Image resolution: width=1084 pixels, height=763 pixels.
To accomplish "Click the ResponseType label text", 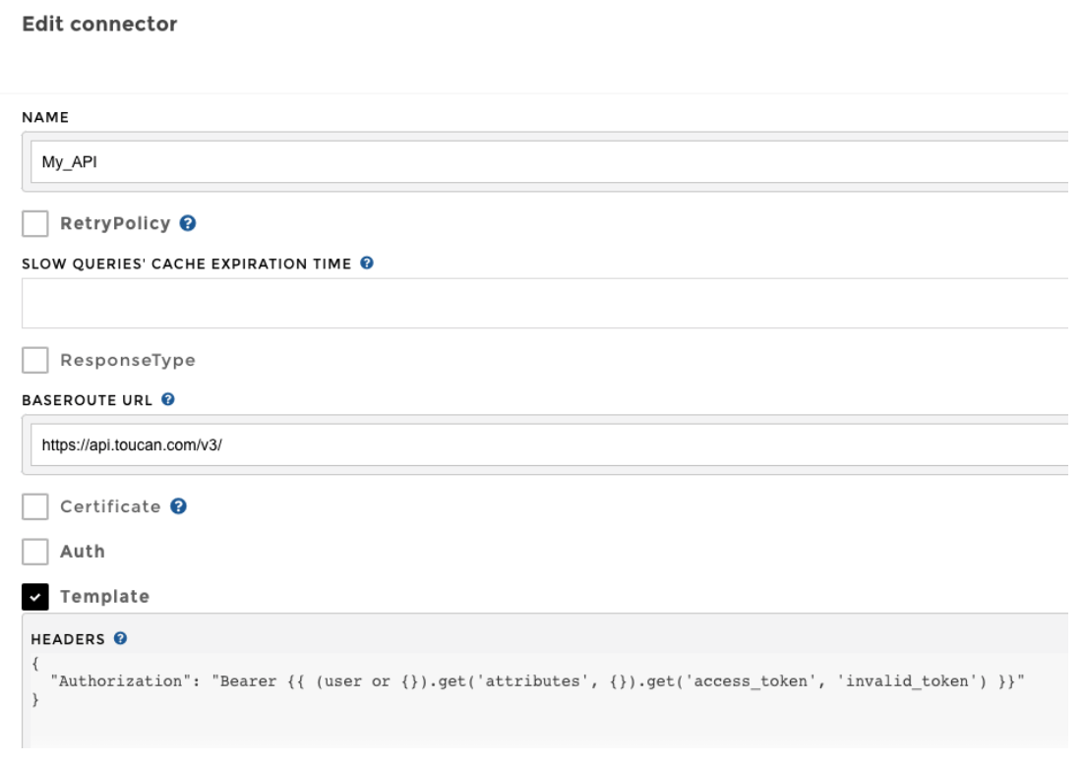I will pyautogui.click(x=127, y=361).
